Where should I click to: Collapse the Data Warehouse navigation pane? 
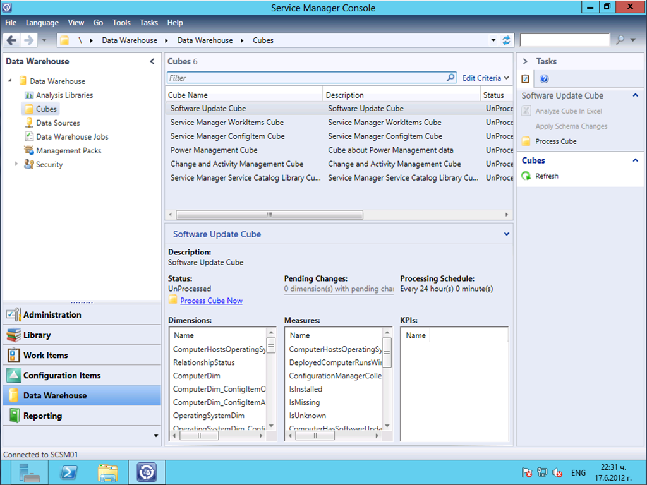coord(152,61)
